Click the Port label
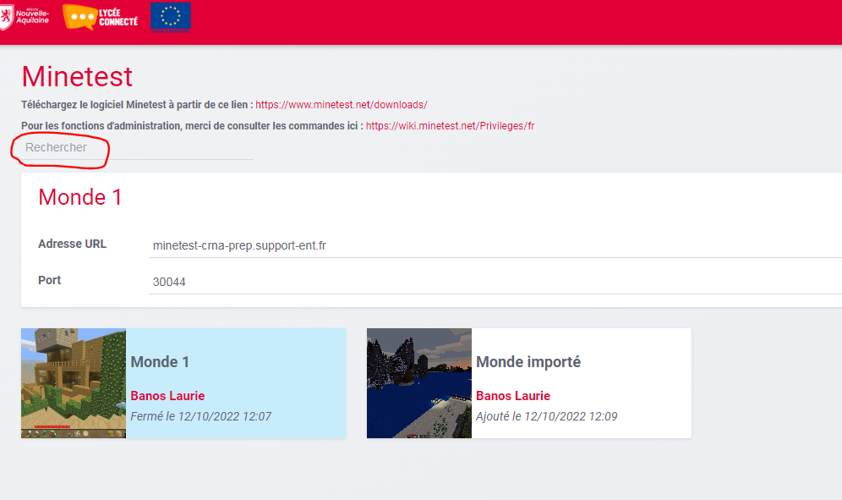 [x=50, y=280]
